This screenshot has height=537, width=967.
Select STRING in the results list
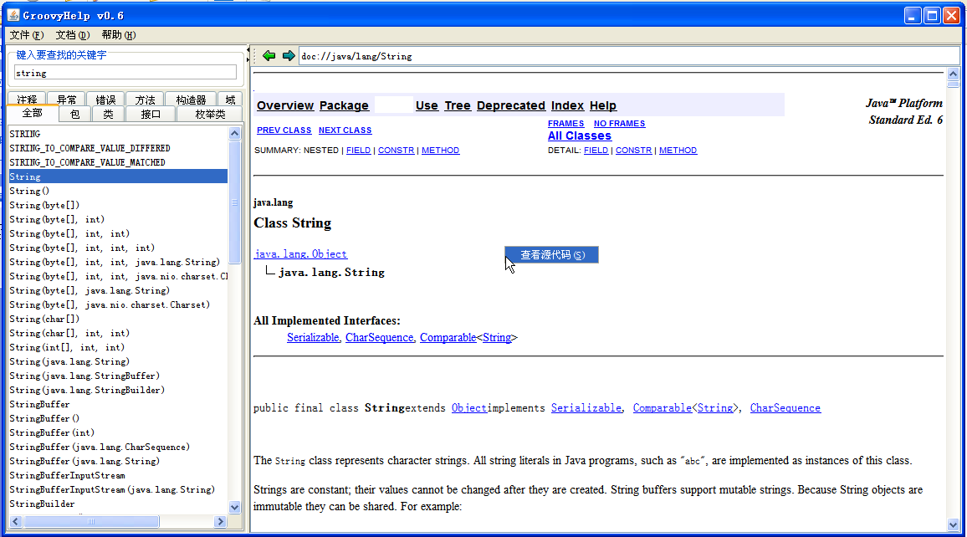click(x=118, y=134)
